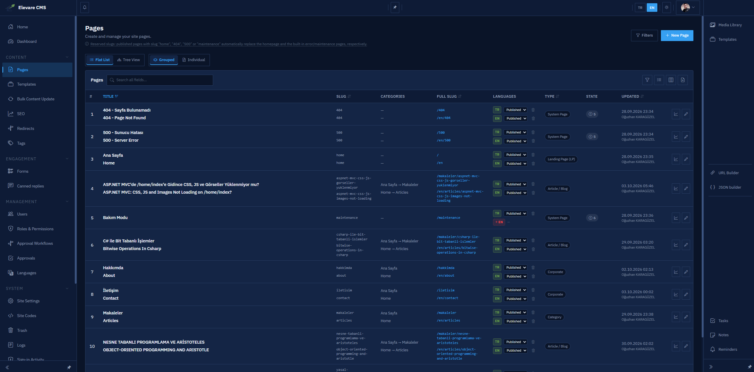Viewport: 754px width, 372px height.
Task: Toggle light/dark theme sun icon
Action: 667,7
